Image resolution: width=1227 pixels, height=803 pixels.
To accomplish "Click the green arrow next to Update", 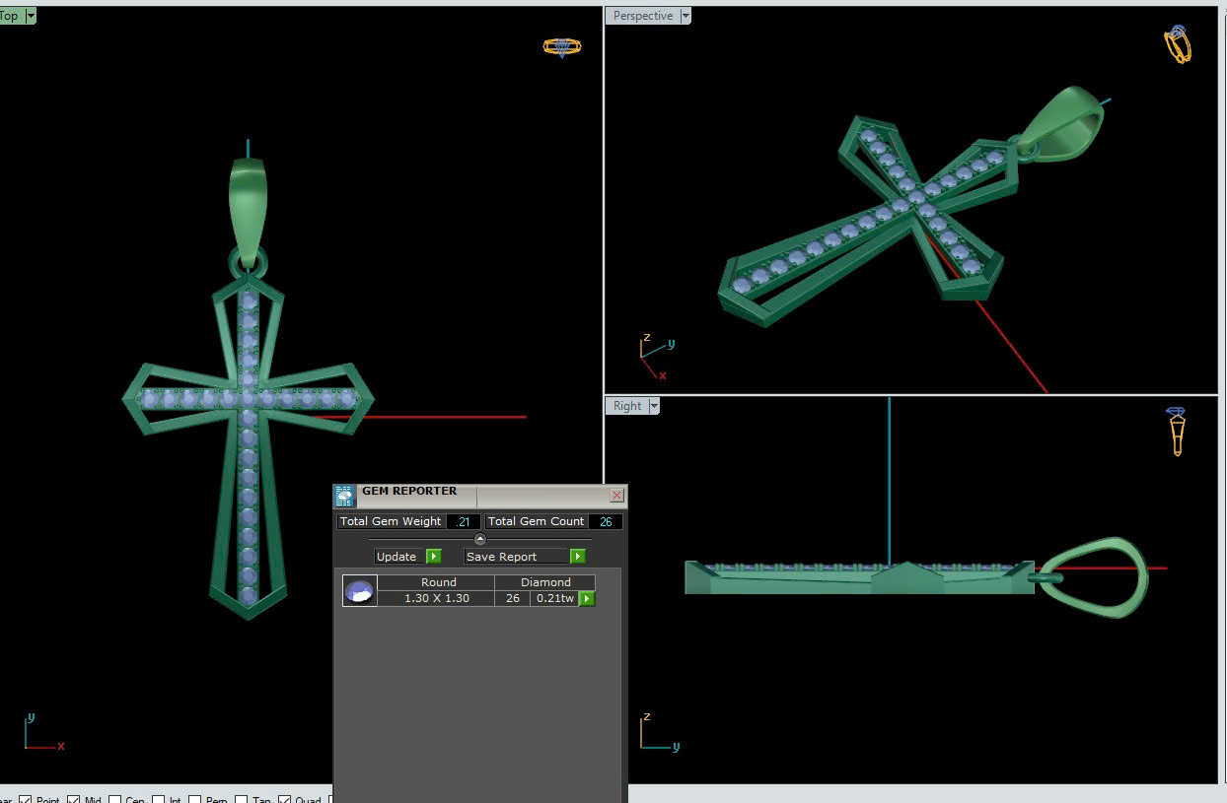I will 433,557.
